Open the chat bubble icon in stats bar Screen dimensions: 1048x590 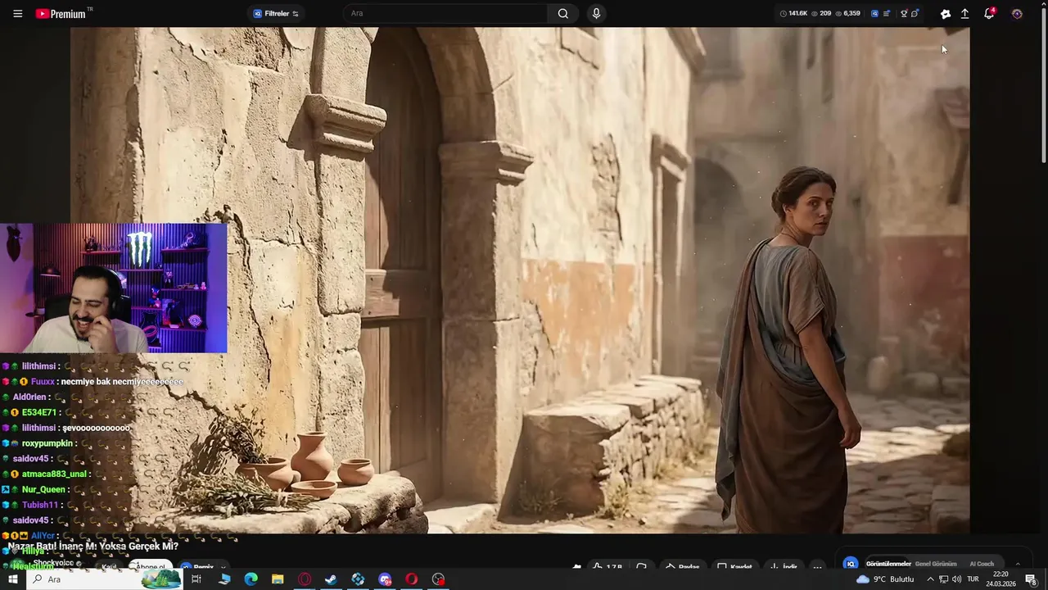tap(915, 13)
